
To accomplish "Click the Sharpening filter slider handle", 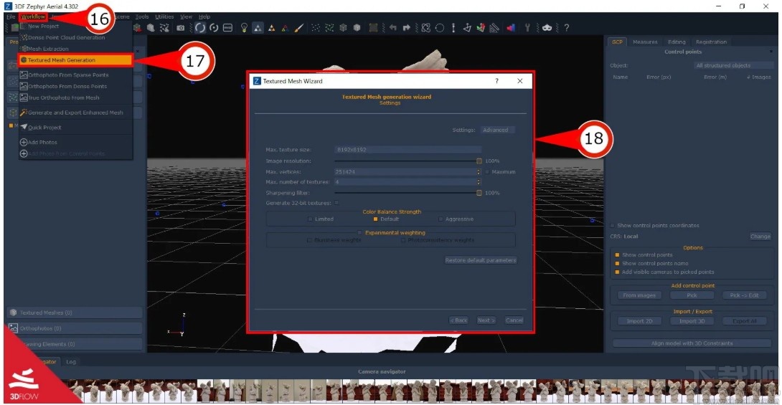I will 479,193.
